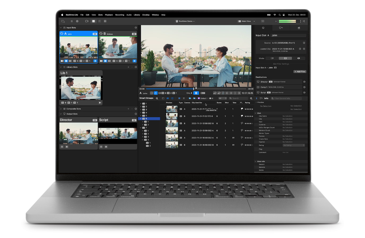
Task: Jump to the out point in the viewer
Action: [x=231, y=93]
